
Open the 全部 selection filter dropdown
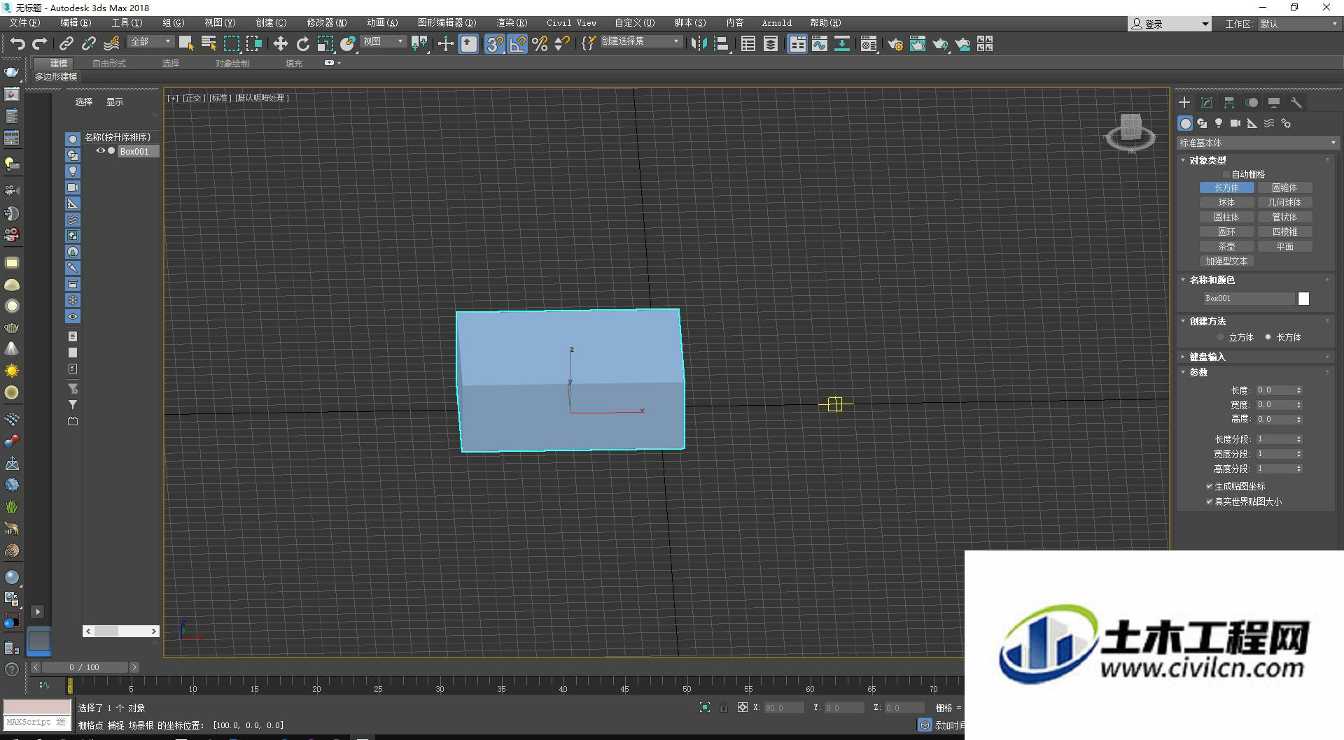point(151,42)
